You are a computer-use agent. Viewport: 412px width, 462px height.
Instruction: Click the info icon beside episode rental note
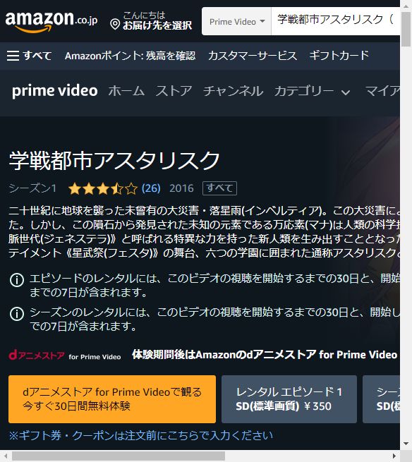[17, 280]
